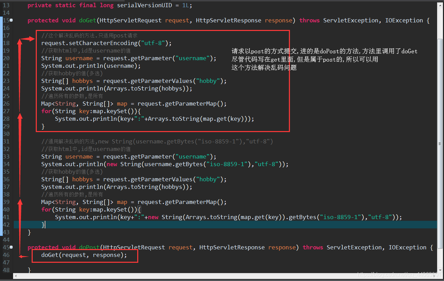Screen dimensions: 444x281
Task: Click System.out.println(username) on line 21
Action: [x=91, y=66]
